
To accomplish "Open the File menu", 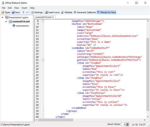I will (3, 8).
